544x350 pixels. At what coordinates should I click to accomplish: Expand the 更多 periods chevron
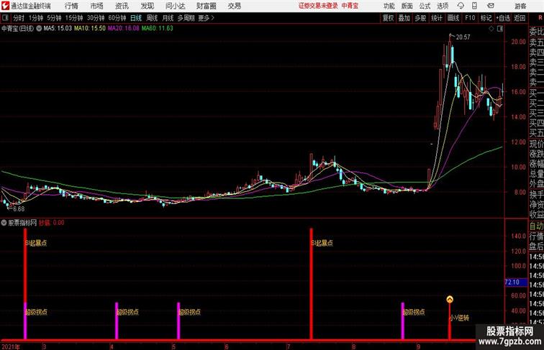pyautogui.click(x=207, y=18)
